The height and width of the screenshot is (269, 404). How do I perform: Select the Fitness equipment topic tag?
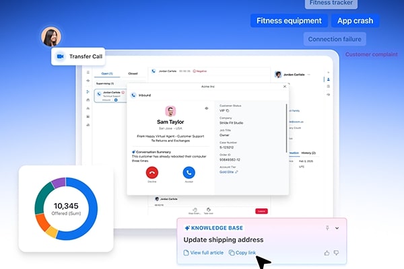(289, 21)
